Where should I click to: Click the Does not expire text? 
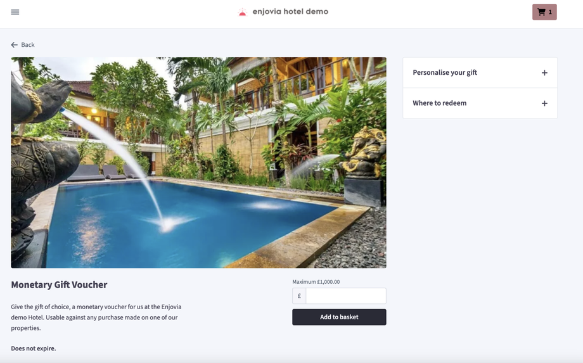34,348
